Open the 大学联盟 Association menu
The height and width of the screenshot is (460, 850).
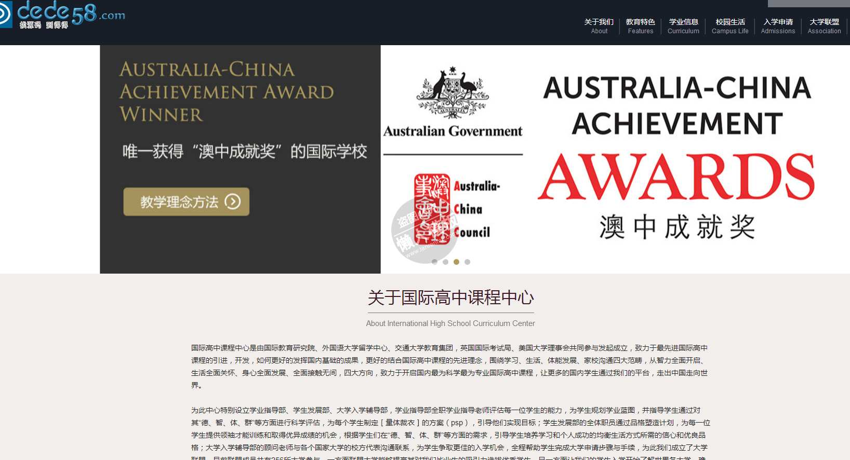(x=824, y=26)
